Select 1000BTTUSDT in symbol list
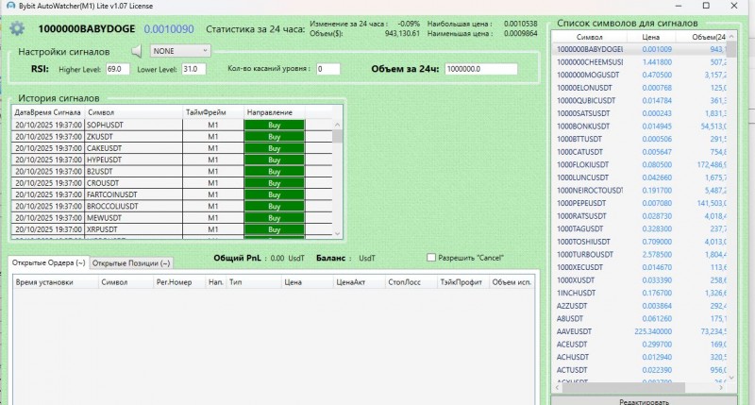 (640, 139)
